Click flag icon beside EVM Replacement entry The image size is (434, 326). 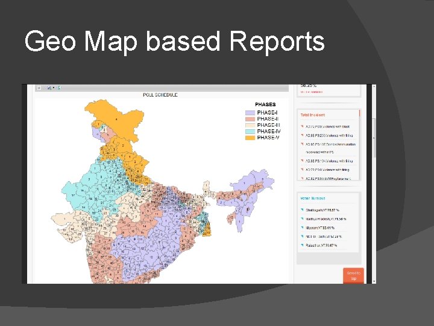(x=302, y=179)
